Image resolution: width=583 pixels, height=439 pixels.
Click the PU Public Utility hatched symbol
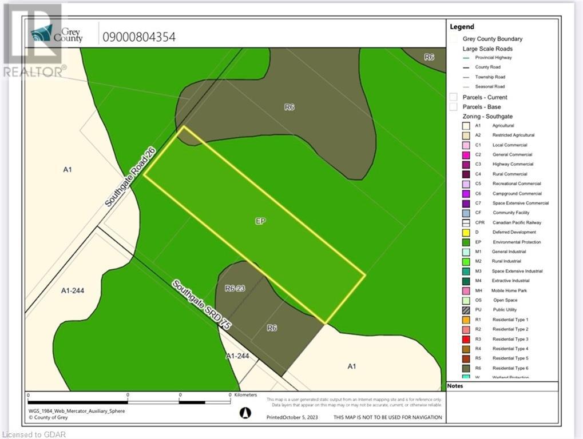pyautogui.click(x=466, y=310)
